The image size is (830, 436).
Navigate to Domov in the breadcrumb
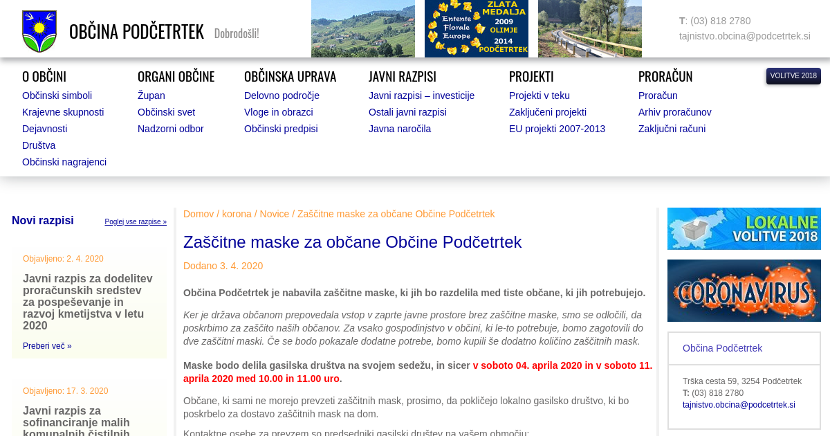coord(199,214)
